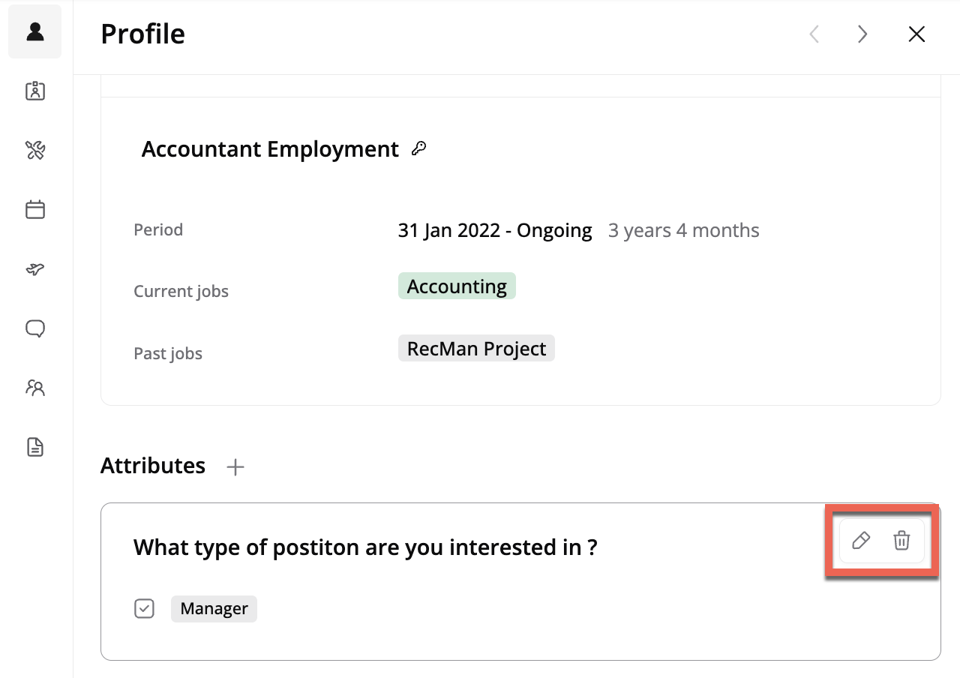
Task: Delete the position attribute with trash icon
Action: click(x=901, y=540)
